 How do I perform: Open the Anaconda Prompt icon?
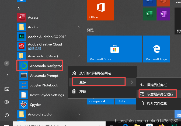coord(24,75)
